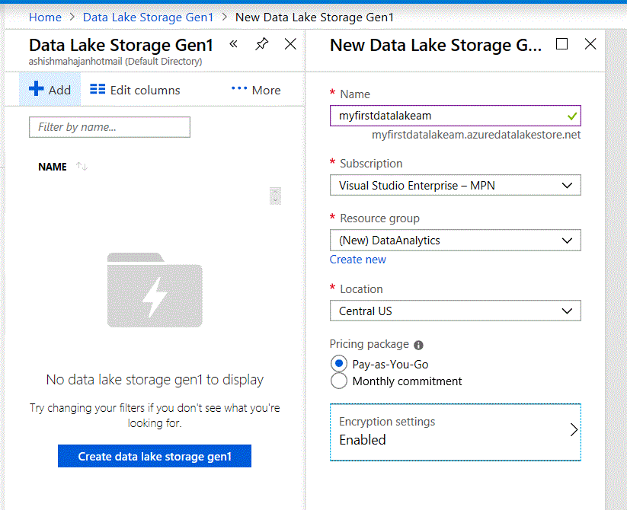Open the Subscription dropdown
Screen dimensions: 627x510
click(x=455, y=185)
